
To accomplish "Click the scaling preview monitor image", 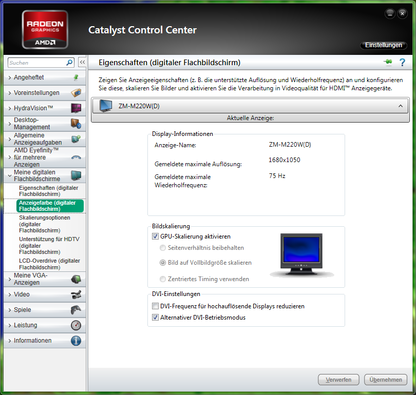I will click(301, 255).
